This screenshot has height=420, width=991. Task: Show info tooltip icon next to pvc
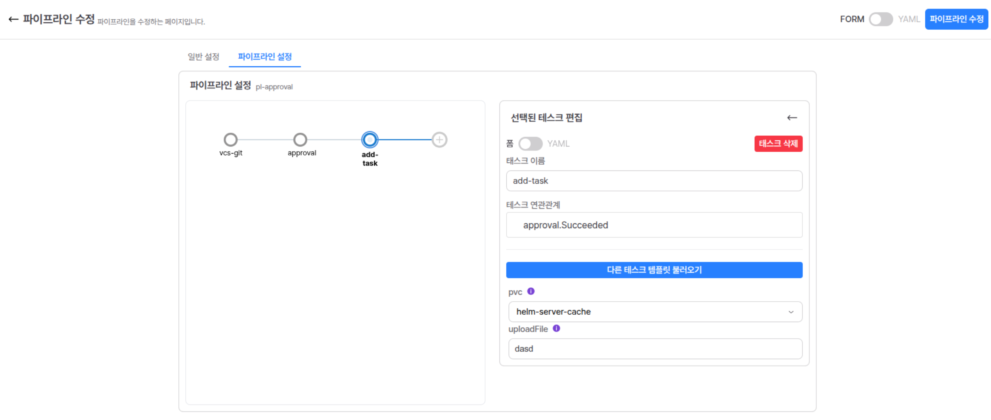pos(531,291)
